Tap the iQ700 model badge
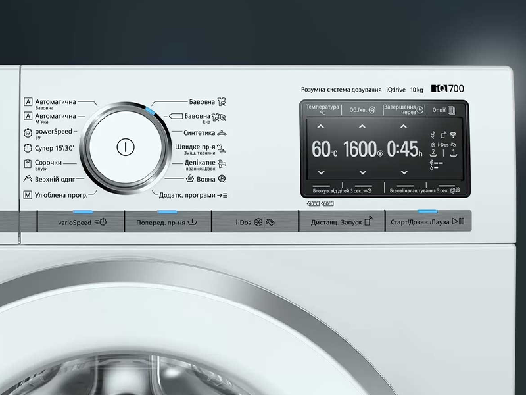This screenshot has height=395, width=526. [448, 88]
